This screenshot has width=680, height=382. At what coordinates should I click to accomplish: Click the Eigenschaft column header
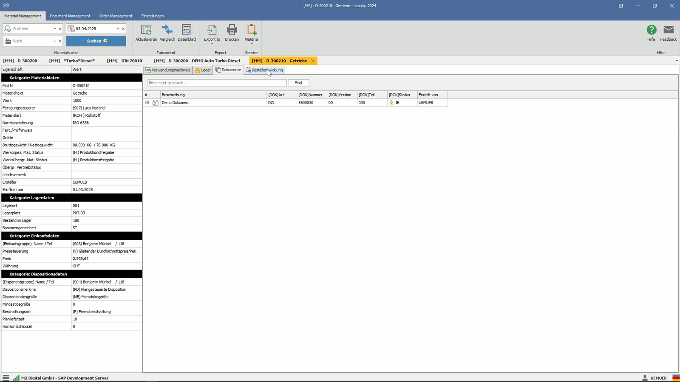coord(36,69)
